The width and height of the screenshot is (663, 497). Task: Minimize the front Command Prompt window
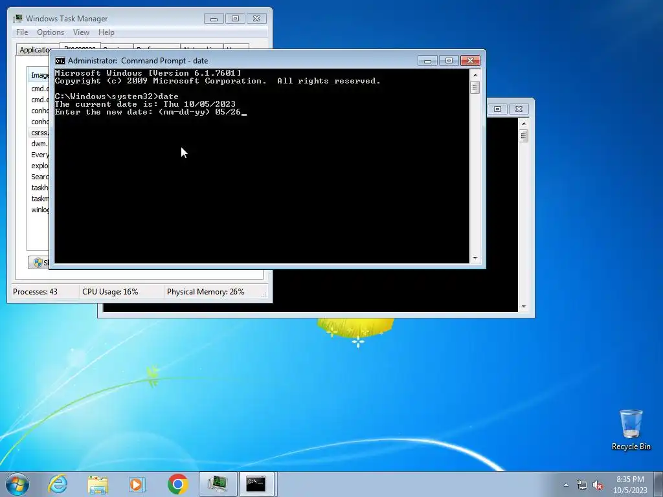pos(427,61)
